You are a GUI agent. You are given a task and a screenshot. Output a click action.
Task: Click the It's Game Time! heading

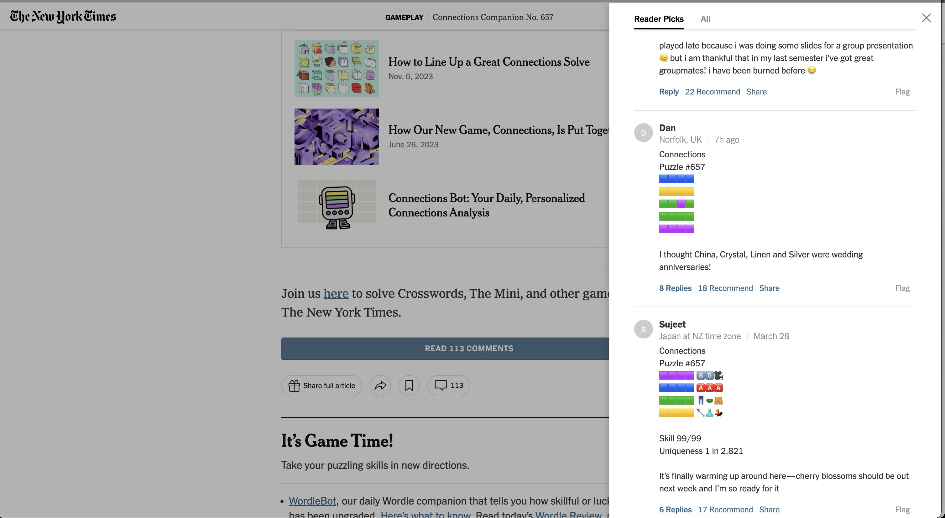[337, 440]
